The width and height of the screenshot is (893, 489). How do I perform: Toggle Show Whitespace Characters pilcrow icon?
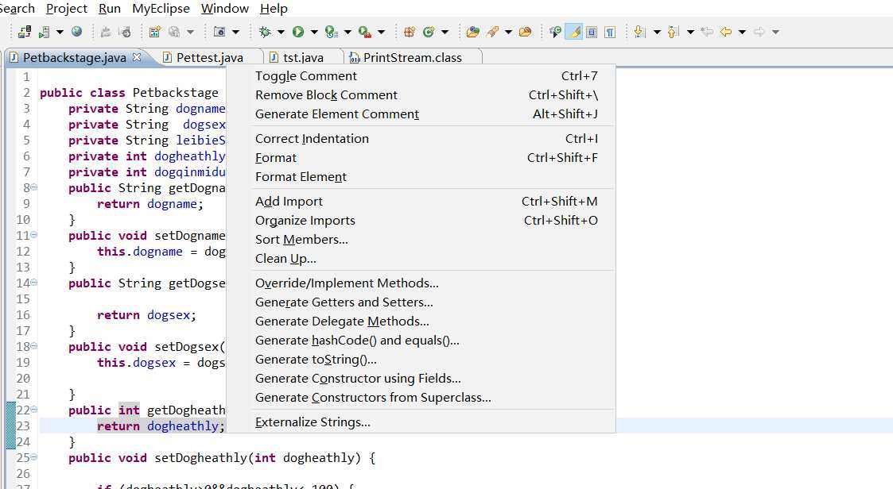click(x=610, y=32)
